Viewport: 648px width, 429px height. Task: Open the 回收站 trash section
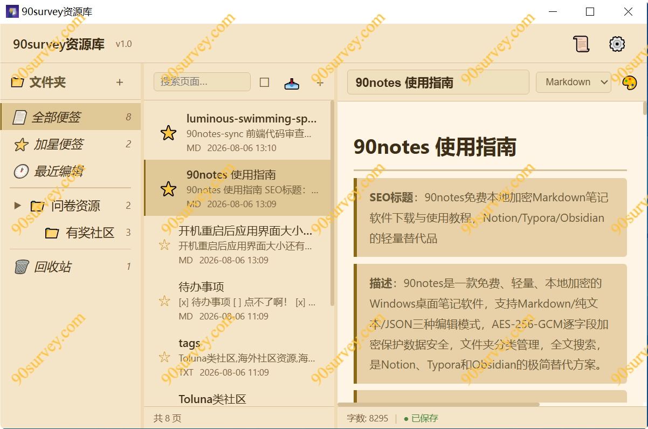coord(71,267)
